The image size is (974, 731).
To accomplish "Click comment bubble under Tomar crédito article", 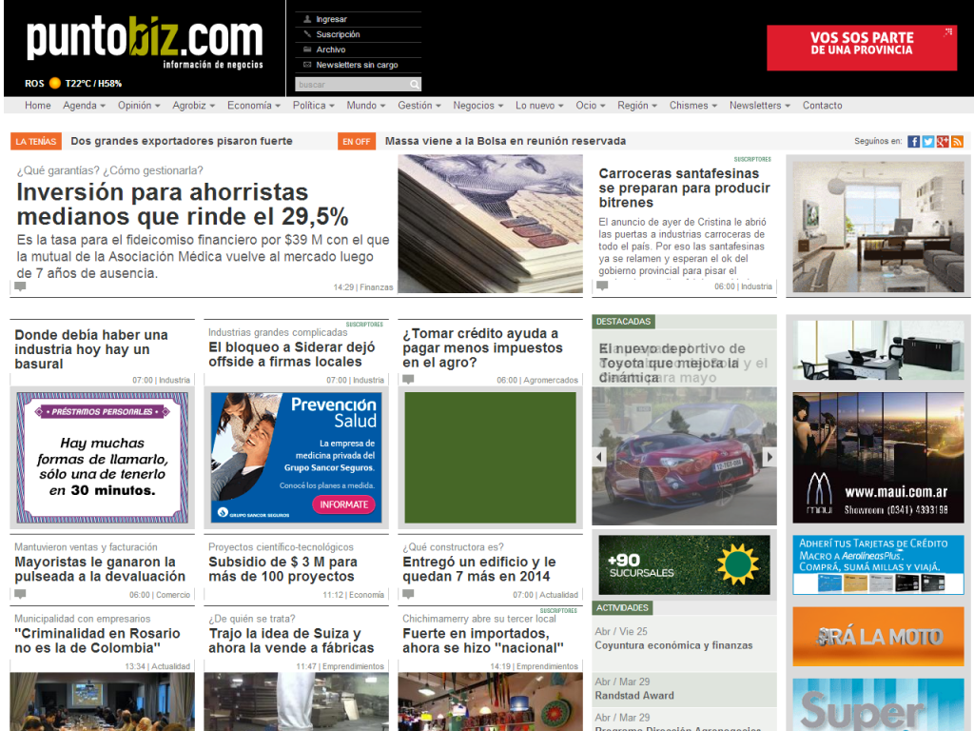I will pos(408,379).
